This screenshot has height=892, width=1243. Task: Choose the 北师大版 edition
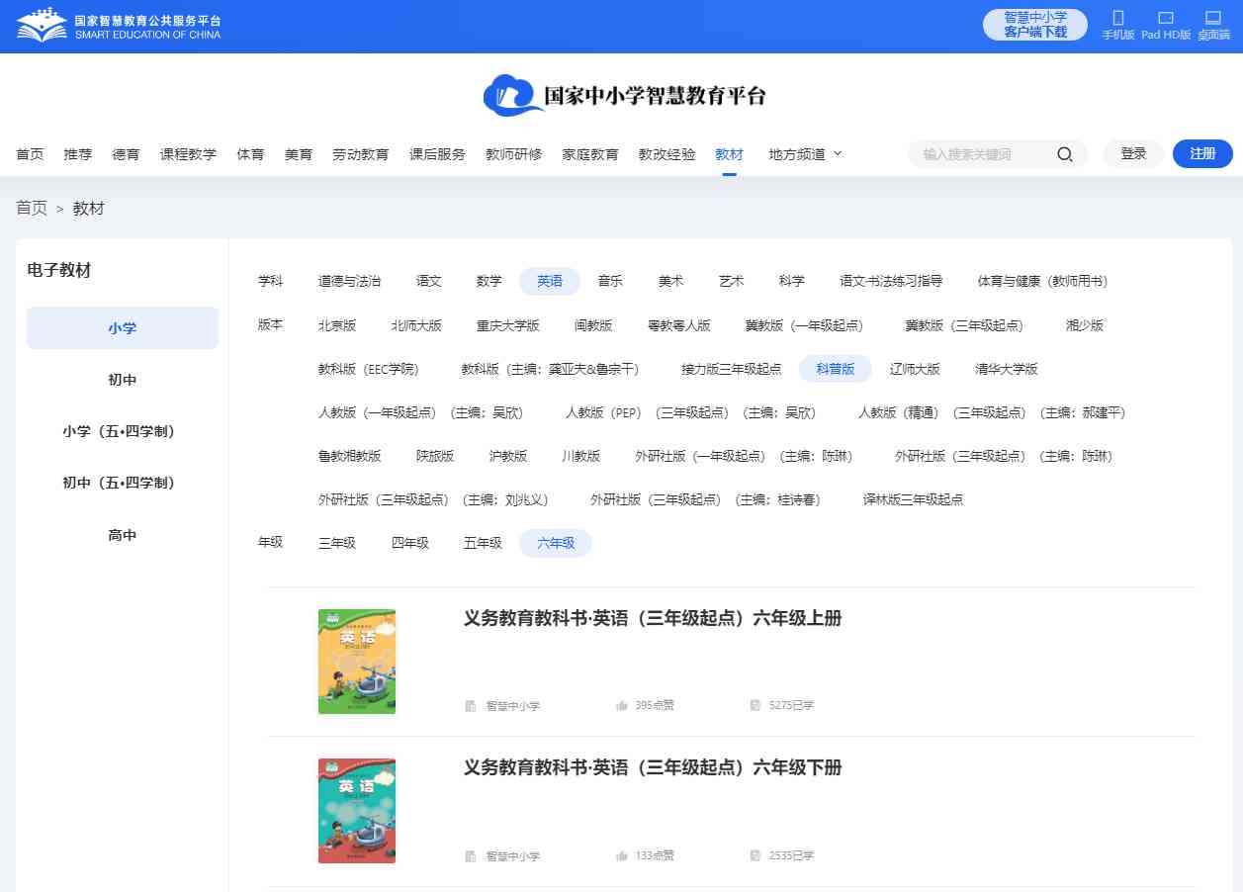pos(416,324)
